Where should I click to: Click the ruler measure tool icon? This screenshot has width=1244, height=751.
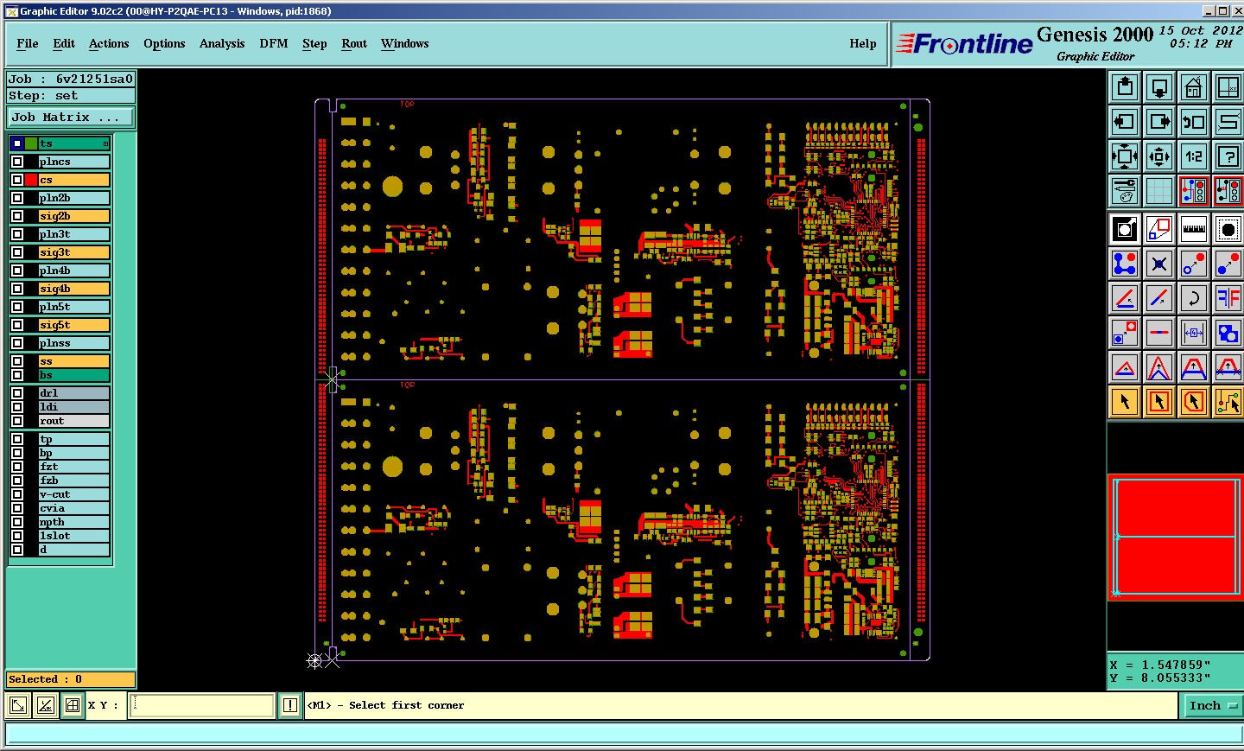1194,229
